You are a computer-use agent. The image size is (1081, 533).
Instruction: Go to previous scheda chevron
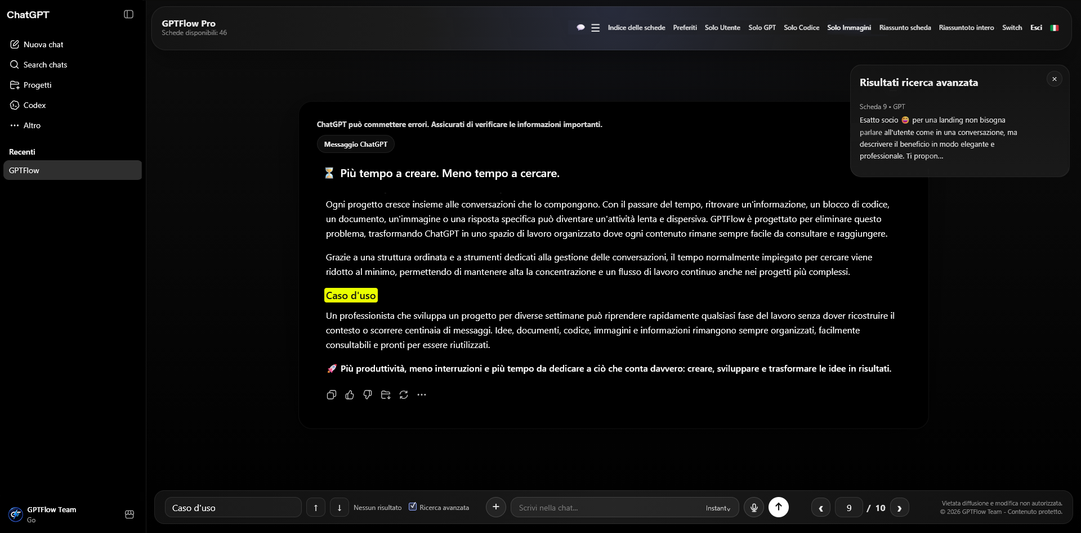click(821, 507)
